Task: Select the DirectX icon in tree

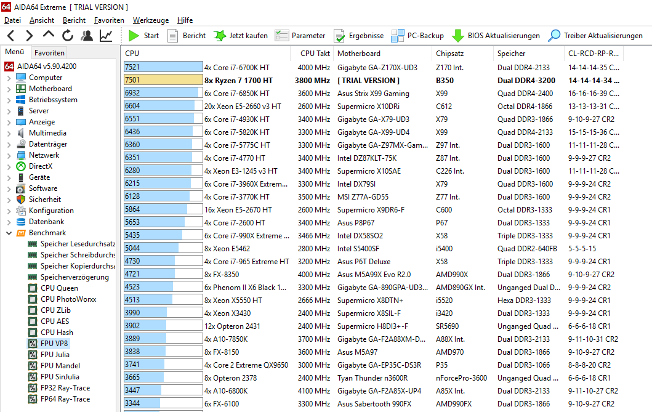Action: pyautogui.click(x=21, y=166)
